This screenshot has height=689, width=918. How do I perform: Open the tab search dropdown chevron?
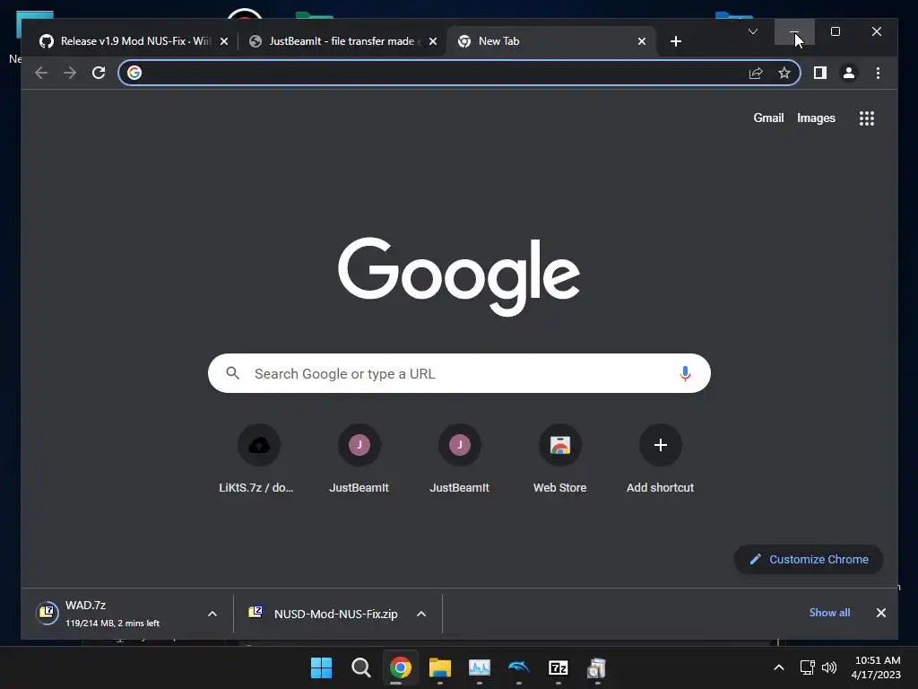pos(753,31)
